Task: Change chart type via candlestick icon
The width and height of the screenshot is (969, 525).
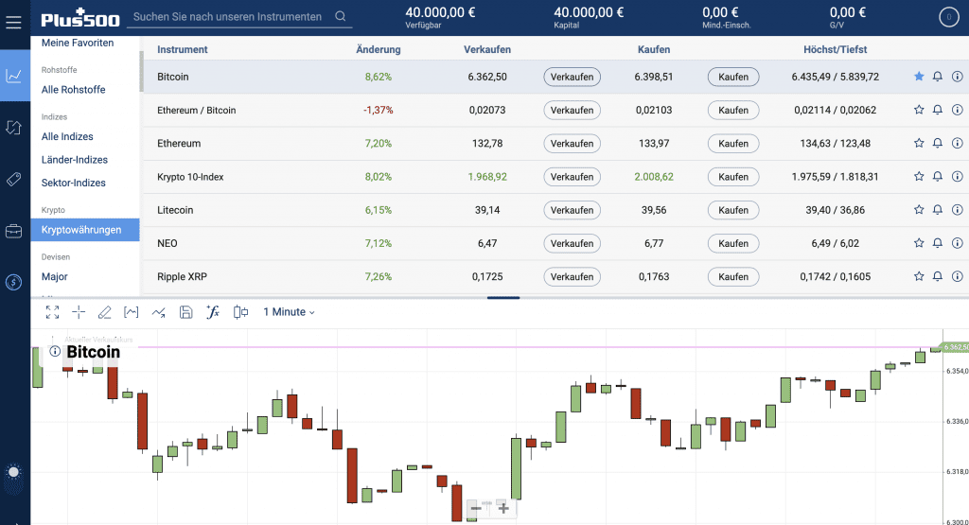Action: click(x=240, y=312)
